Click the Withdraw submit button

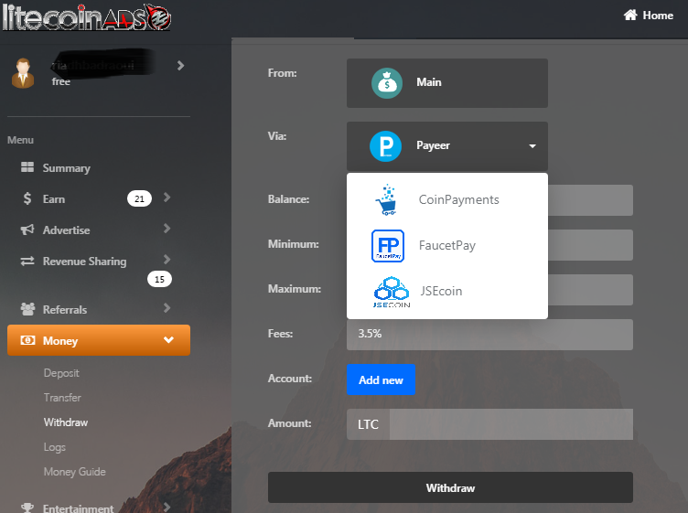[x=450, y=487]
